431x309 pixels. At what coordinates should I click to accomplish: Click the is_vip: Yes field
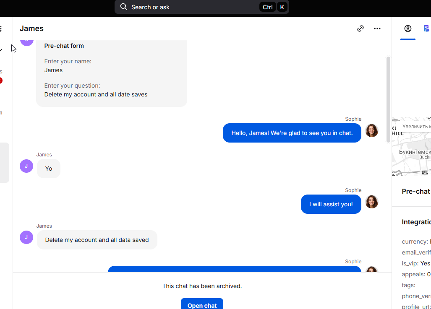tap(416, 263)
